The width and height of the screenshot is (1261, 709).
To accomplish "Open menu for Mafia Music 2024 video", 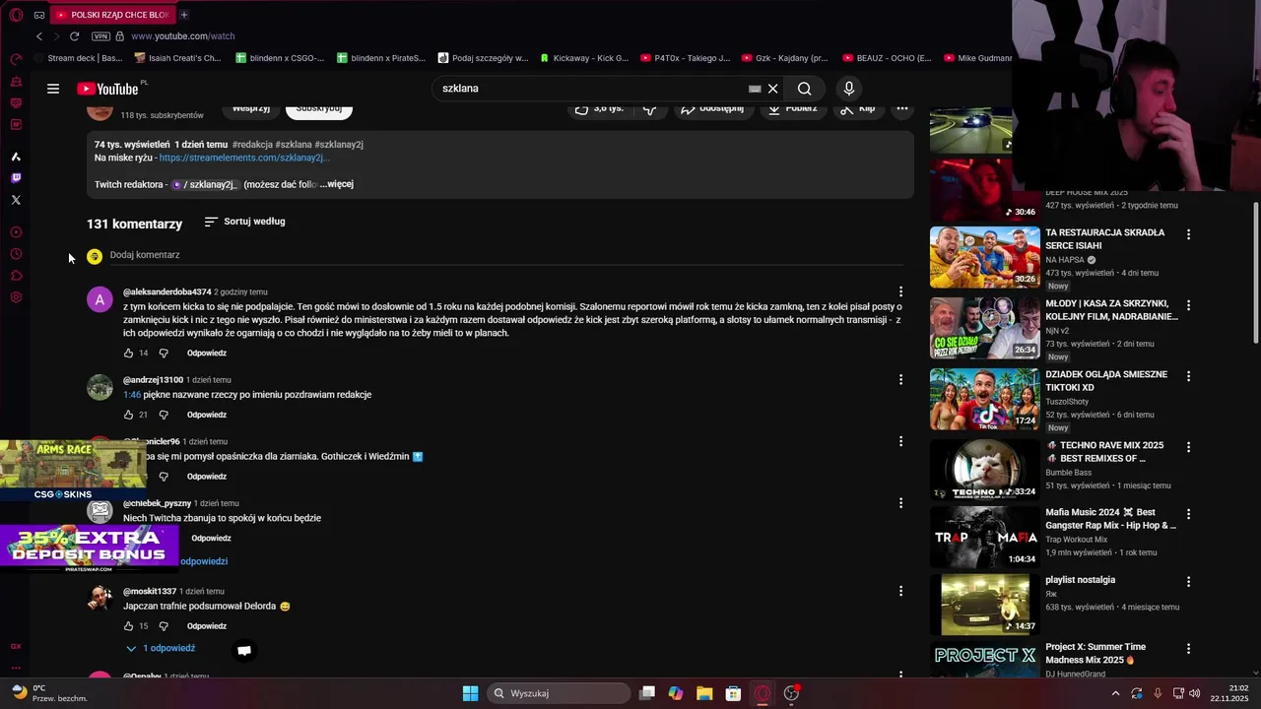I will [1188, 514].
